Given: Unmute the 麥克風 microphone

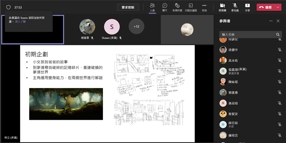Looking at the screenshot, I should [235, 7].
